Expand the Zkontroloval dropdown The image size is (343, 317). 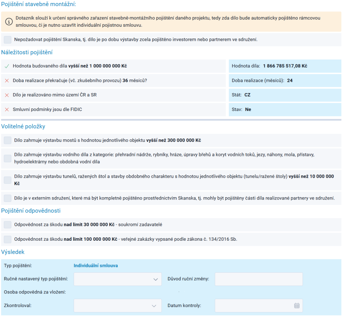[118, 306]
